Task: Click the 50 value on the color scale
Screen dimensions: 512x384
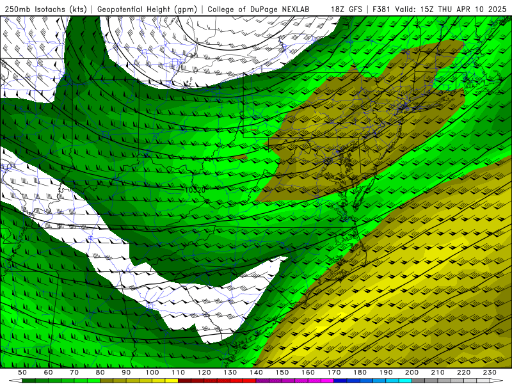Action: point(22,372)
